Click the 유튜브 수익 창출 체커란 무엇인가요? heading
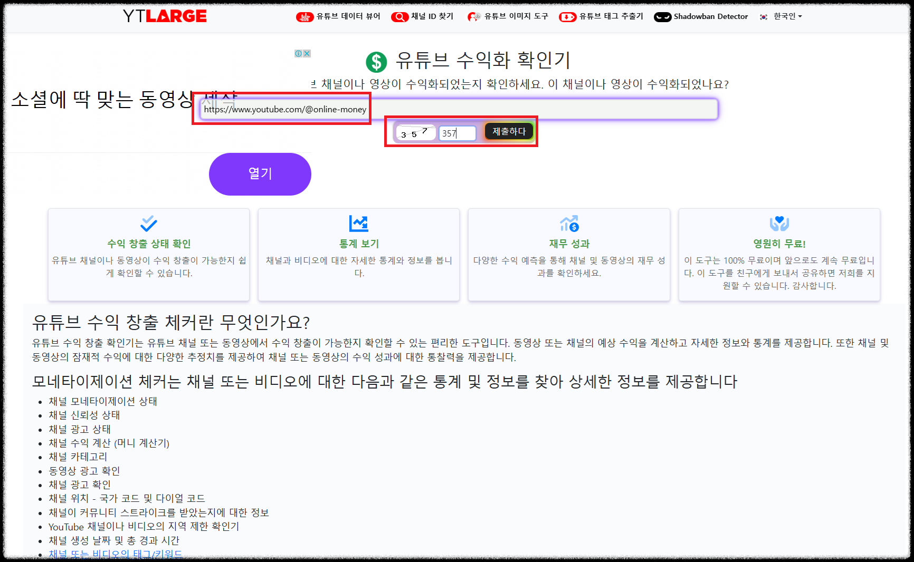The image size is (914, 562). pyautogui.click(x=171, y=322)
